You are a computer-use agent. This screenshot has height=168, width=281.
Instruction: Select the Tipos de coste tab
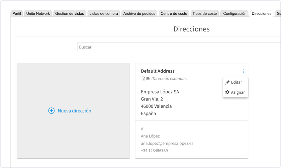click(204, 14)
